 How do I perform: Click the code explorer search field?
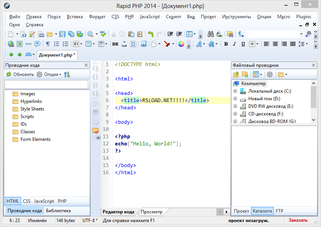[46, 84]
